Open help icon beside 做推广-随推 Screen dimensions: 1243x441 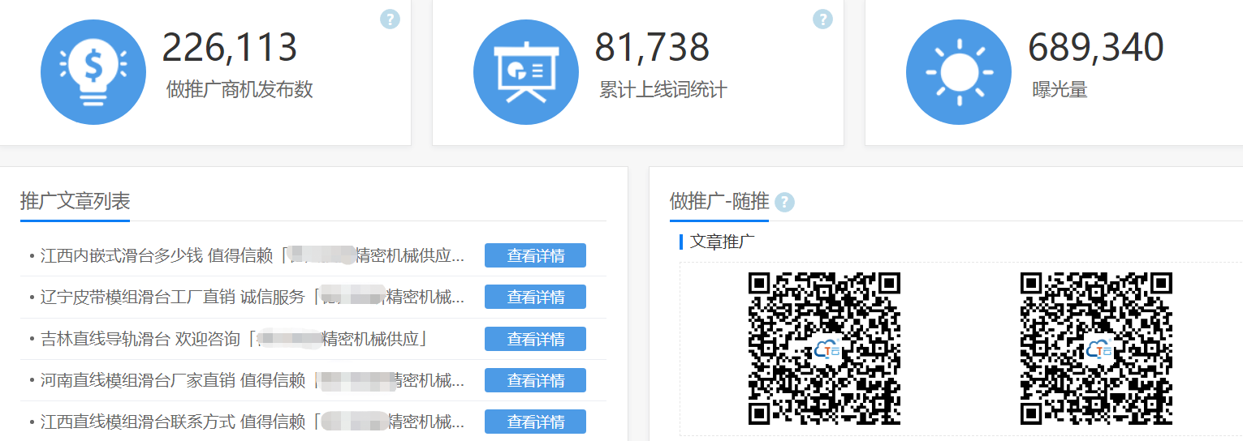point(784,202)
